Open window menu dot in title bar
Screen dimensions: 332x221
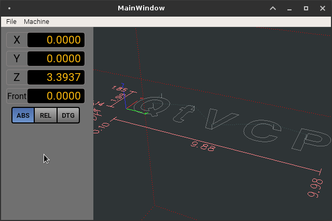pos(9,8)
